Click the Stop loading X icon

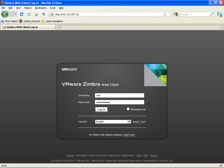pos(29,14)
